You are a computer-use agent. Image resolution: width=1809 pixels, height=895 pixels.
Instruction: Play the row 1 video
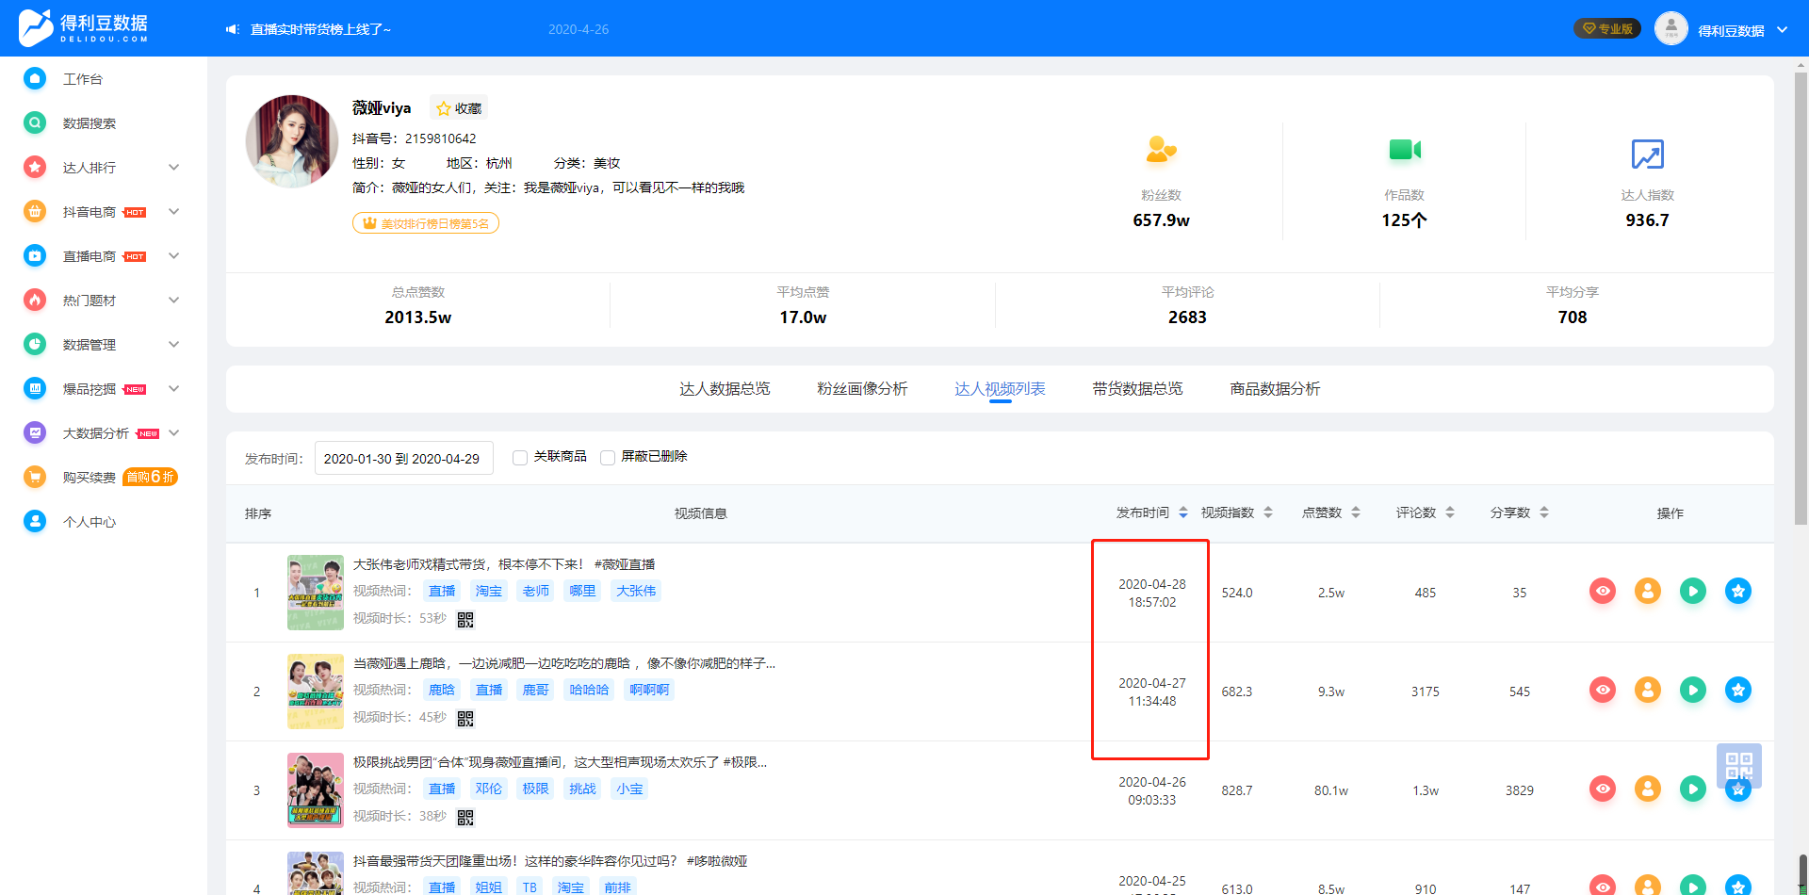[1693, 591]
